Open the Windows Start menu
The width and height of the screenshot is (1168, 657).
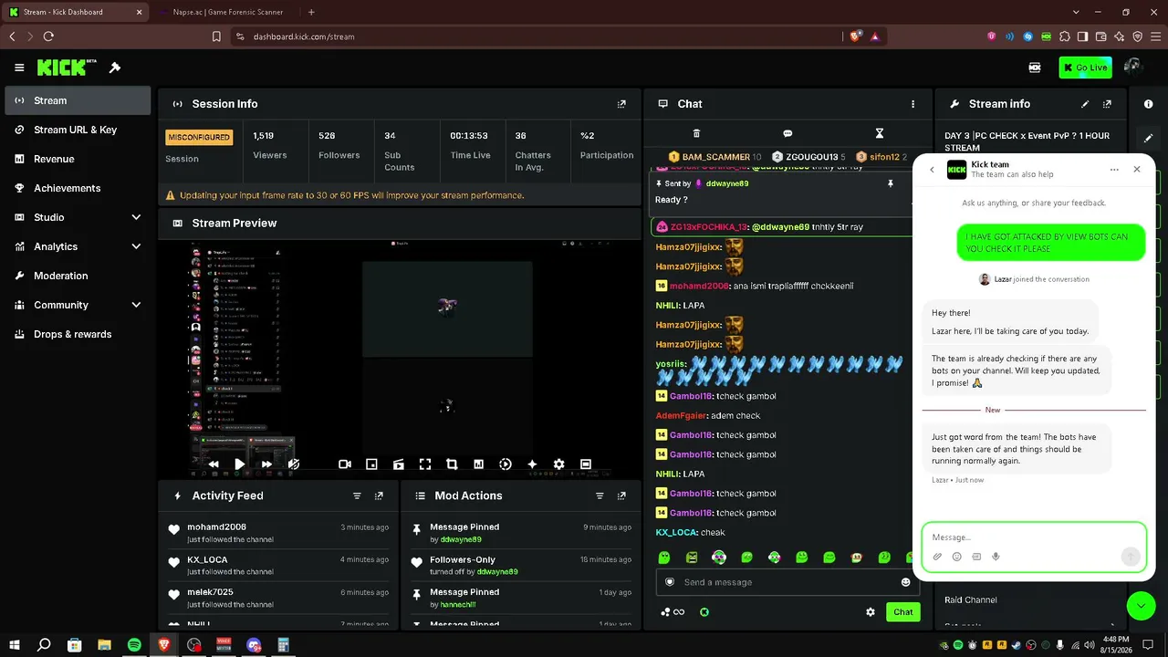coord(15,645)
